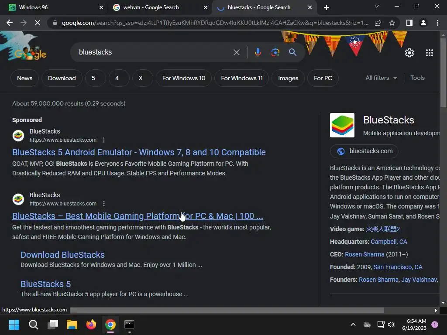447x335 pixels.
Task: Search by image with Google Lens
Action: pyautogui.click(x=275, y=52)
